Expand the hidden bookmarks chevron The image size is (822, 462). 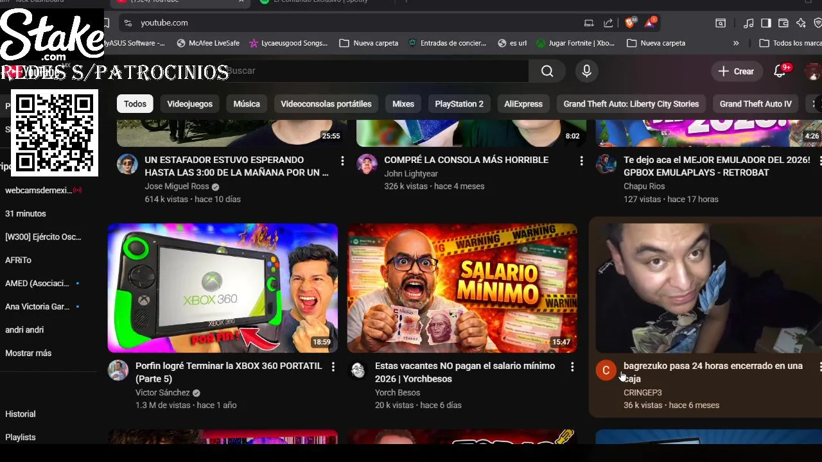point(736,43)
